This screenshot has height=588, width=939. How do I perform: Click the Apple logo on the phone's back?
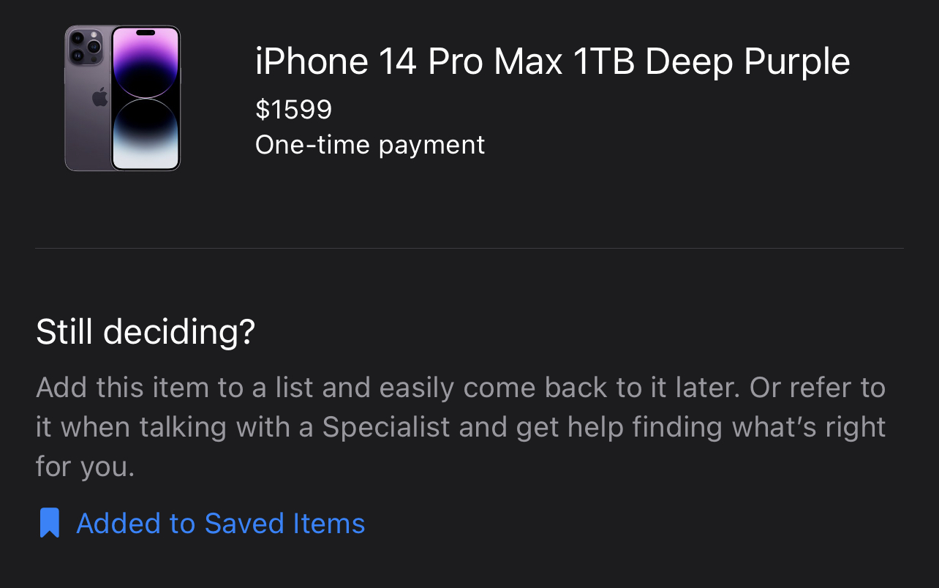[99, 97]
